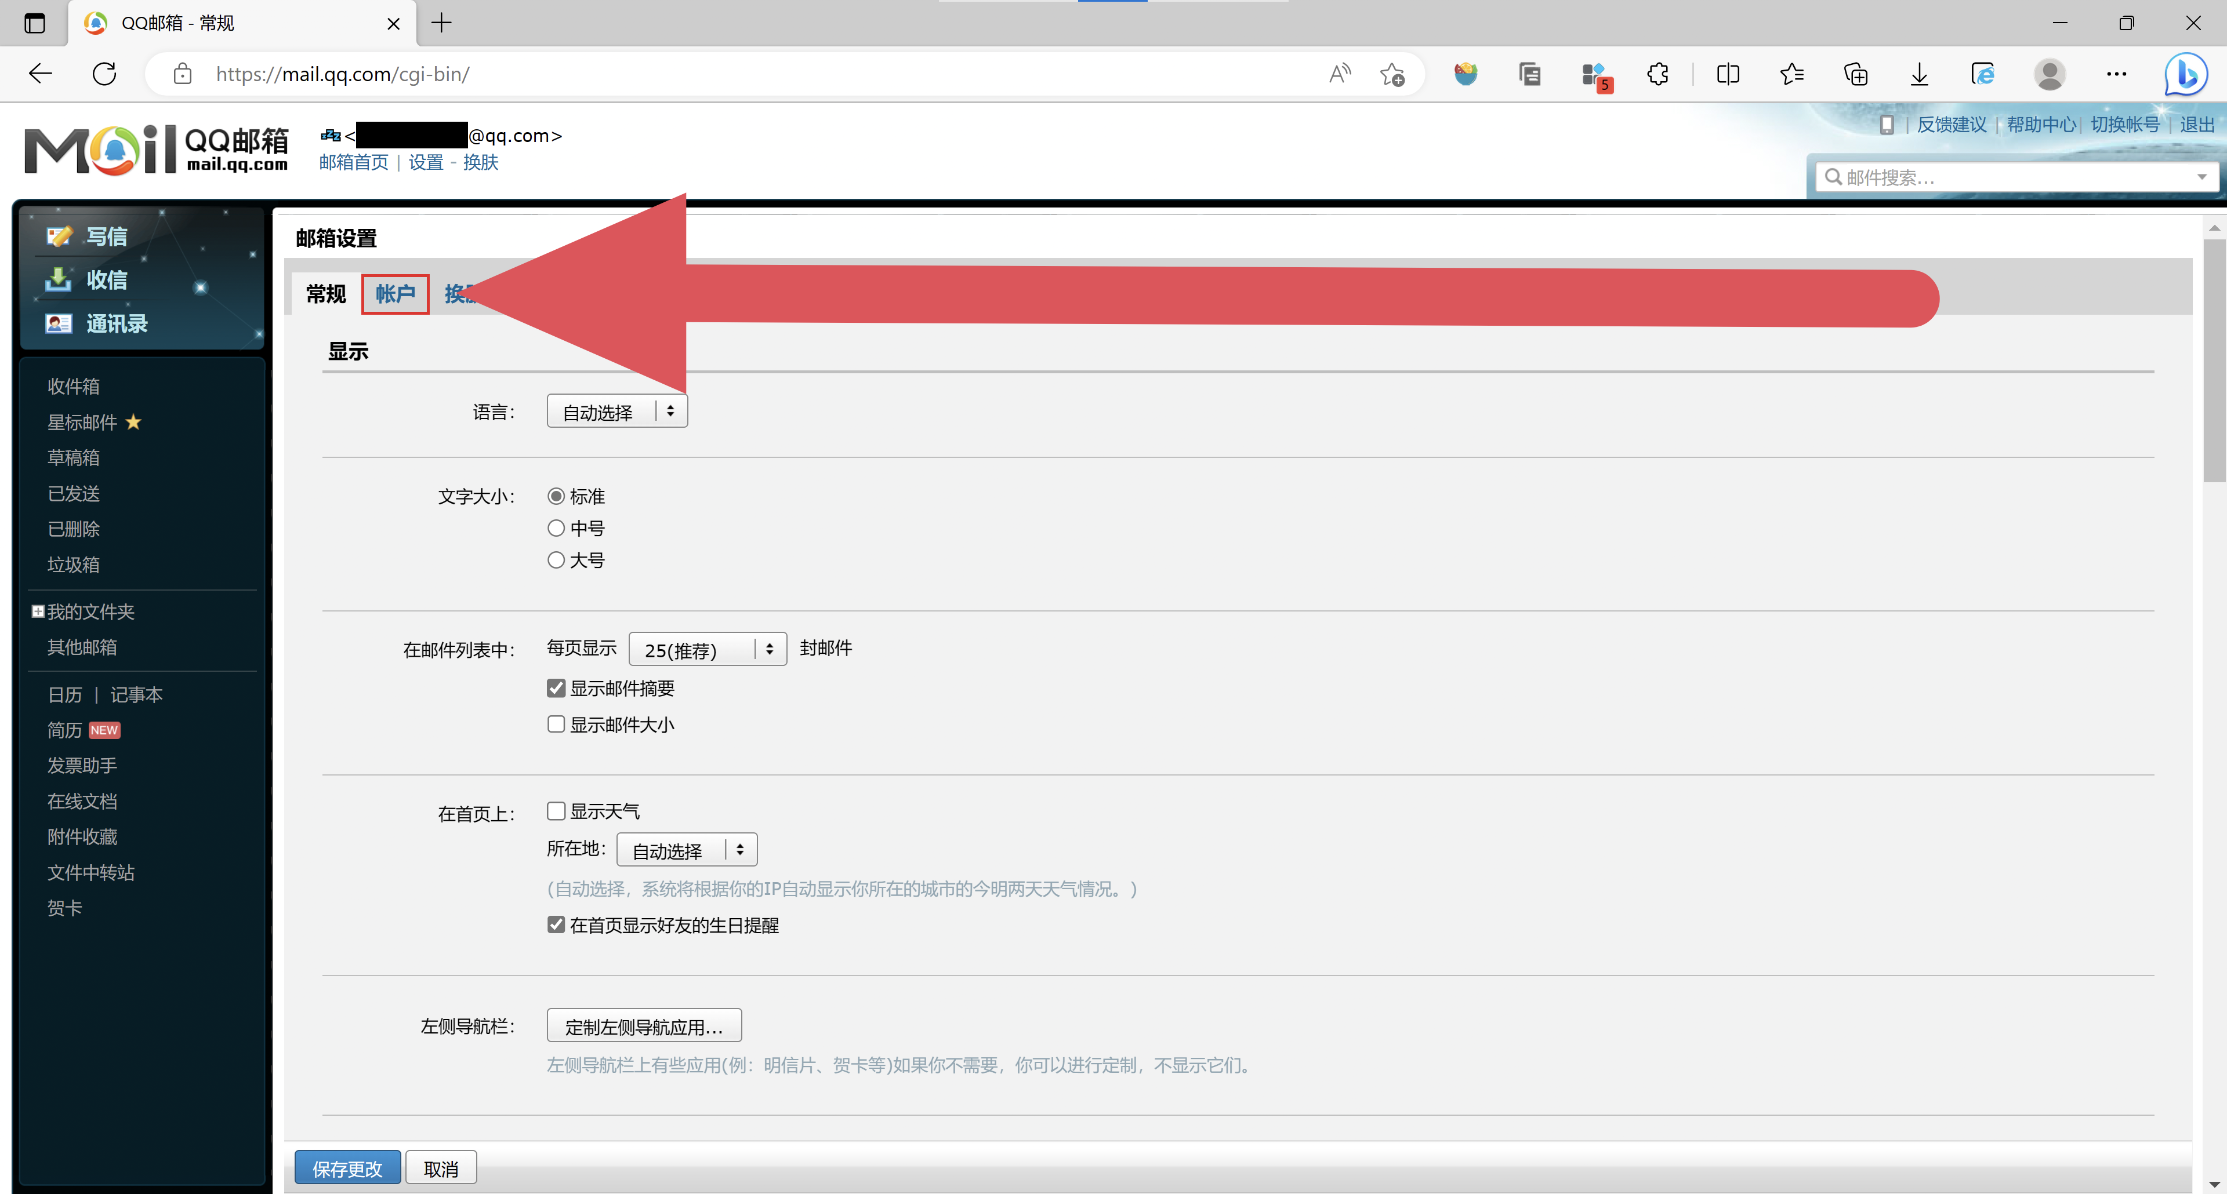Open the 语言 language dropdown
Image resolution: width=2227 pixels, height=1194 pixels.
pos(615,410)
